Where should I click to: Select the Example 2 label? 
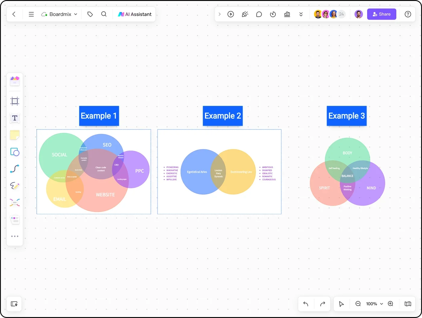click(x=223, y=116)
